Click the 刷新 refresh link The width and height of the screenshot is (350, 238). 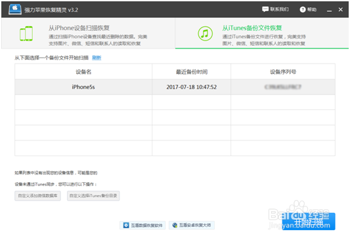pyautogui.click(x=97, y=58)
